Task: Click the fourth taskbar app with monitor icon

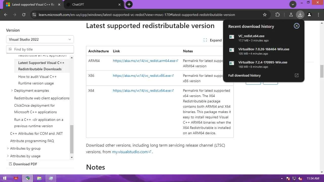Action: [51, 178]
